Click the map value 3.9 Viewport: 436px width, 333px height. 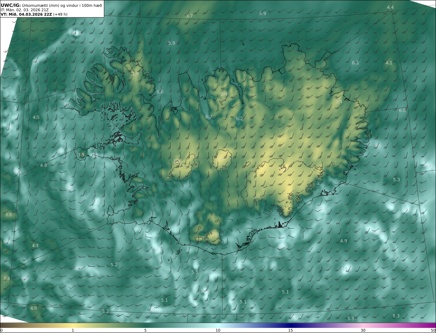click(81, 155)
